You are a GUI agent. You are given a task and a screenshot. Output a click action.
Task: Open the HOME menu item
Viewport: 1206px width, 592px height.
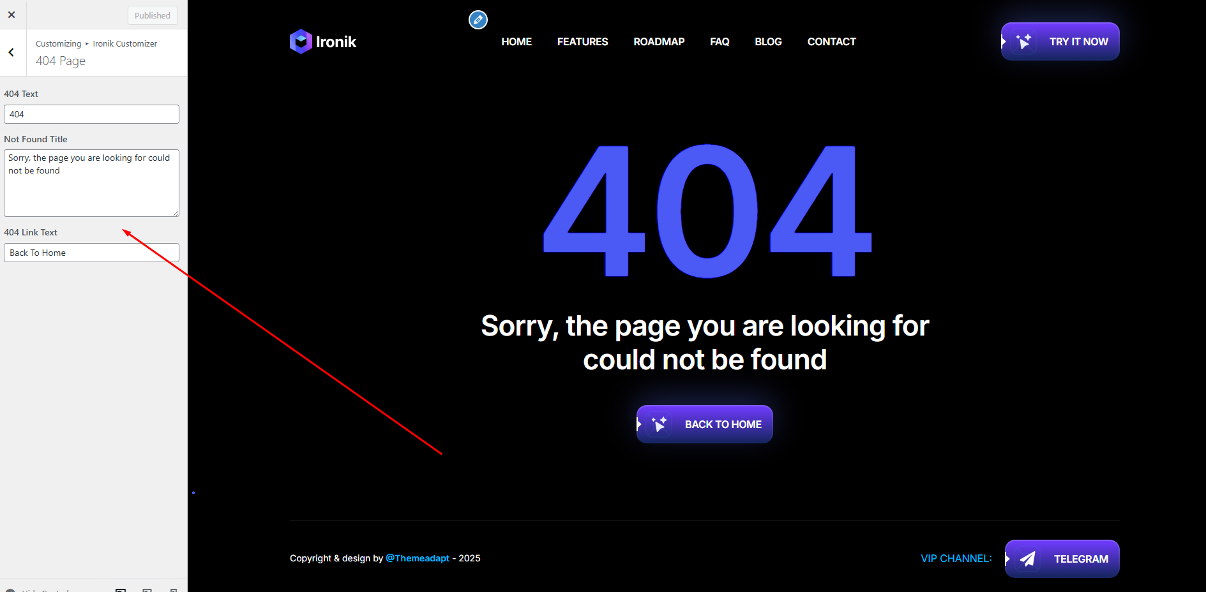(x=516, y=41)
